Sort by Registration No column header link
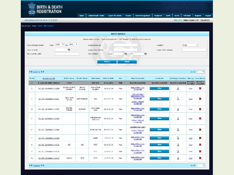The image size is (234, 175). [x=49, y=78]
